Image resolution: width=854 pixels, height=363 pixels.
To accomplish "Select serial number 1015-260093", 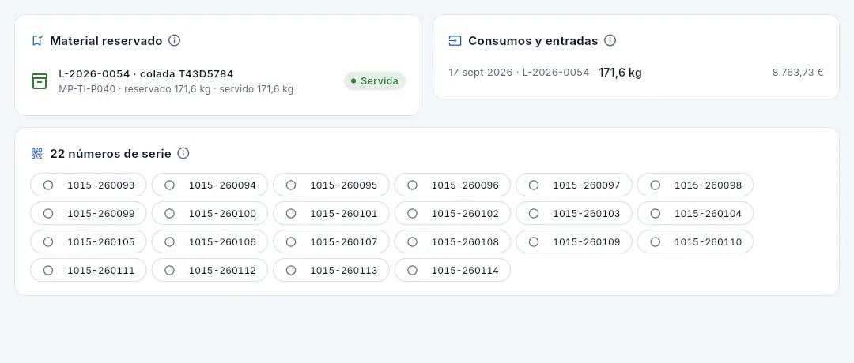I will point(89,185).
